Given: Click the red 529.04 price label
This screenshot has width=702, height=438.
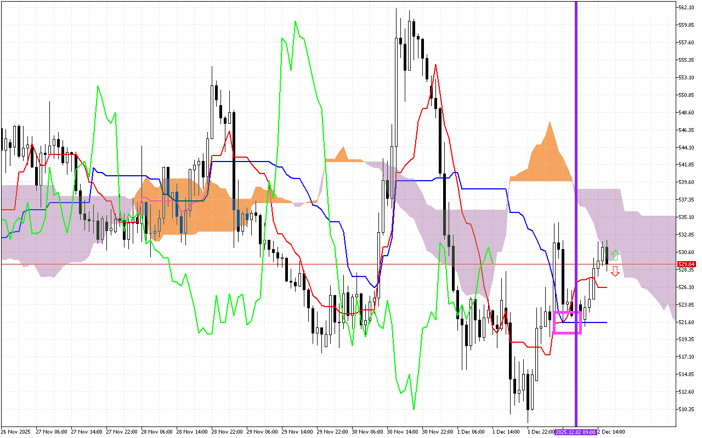Looking at the screenshot, I should (687, 264).
